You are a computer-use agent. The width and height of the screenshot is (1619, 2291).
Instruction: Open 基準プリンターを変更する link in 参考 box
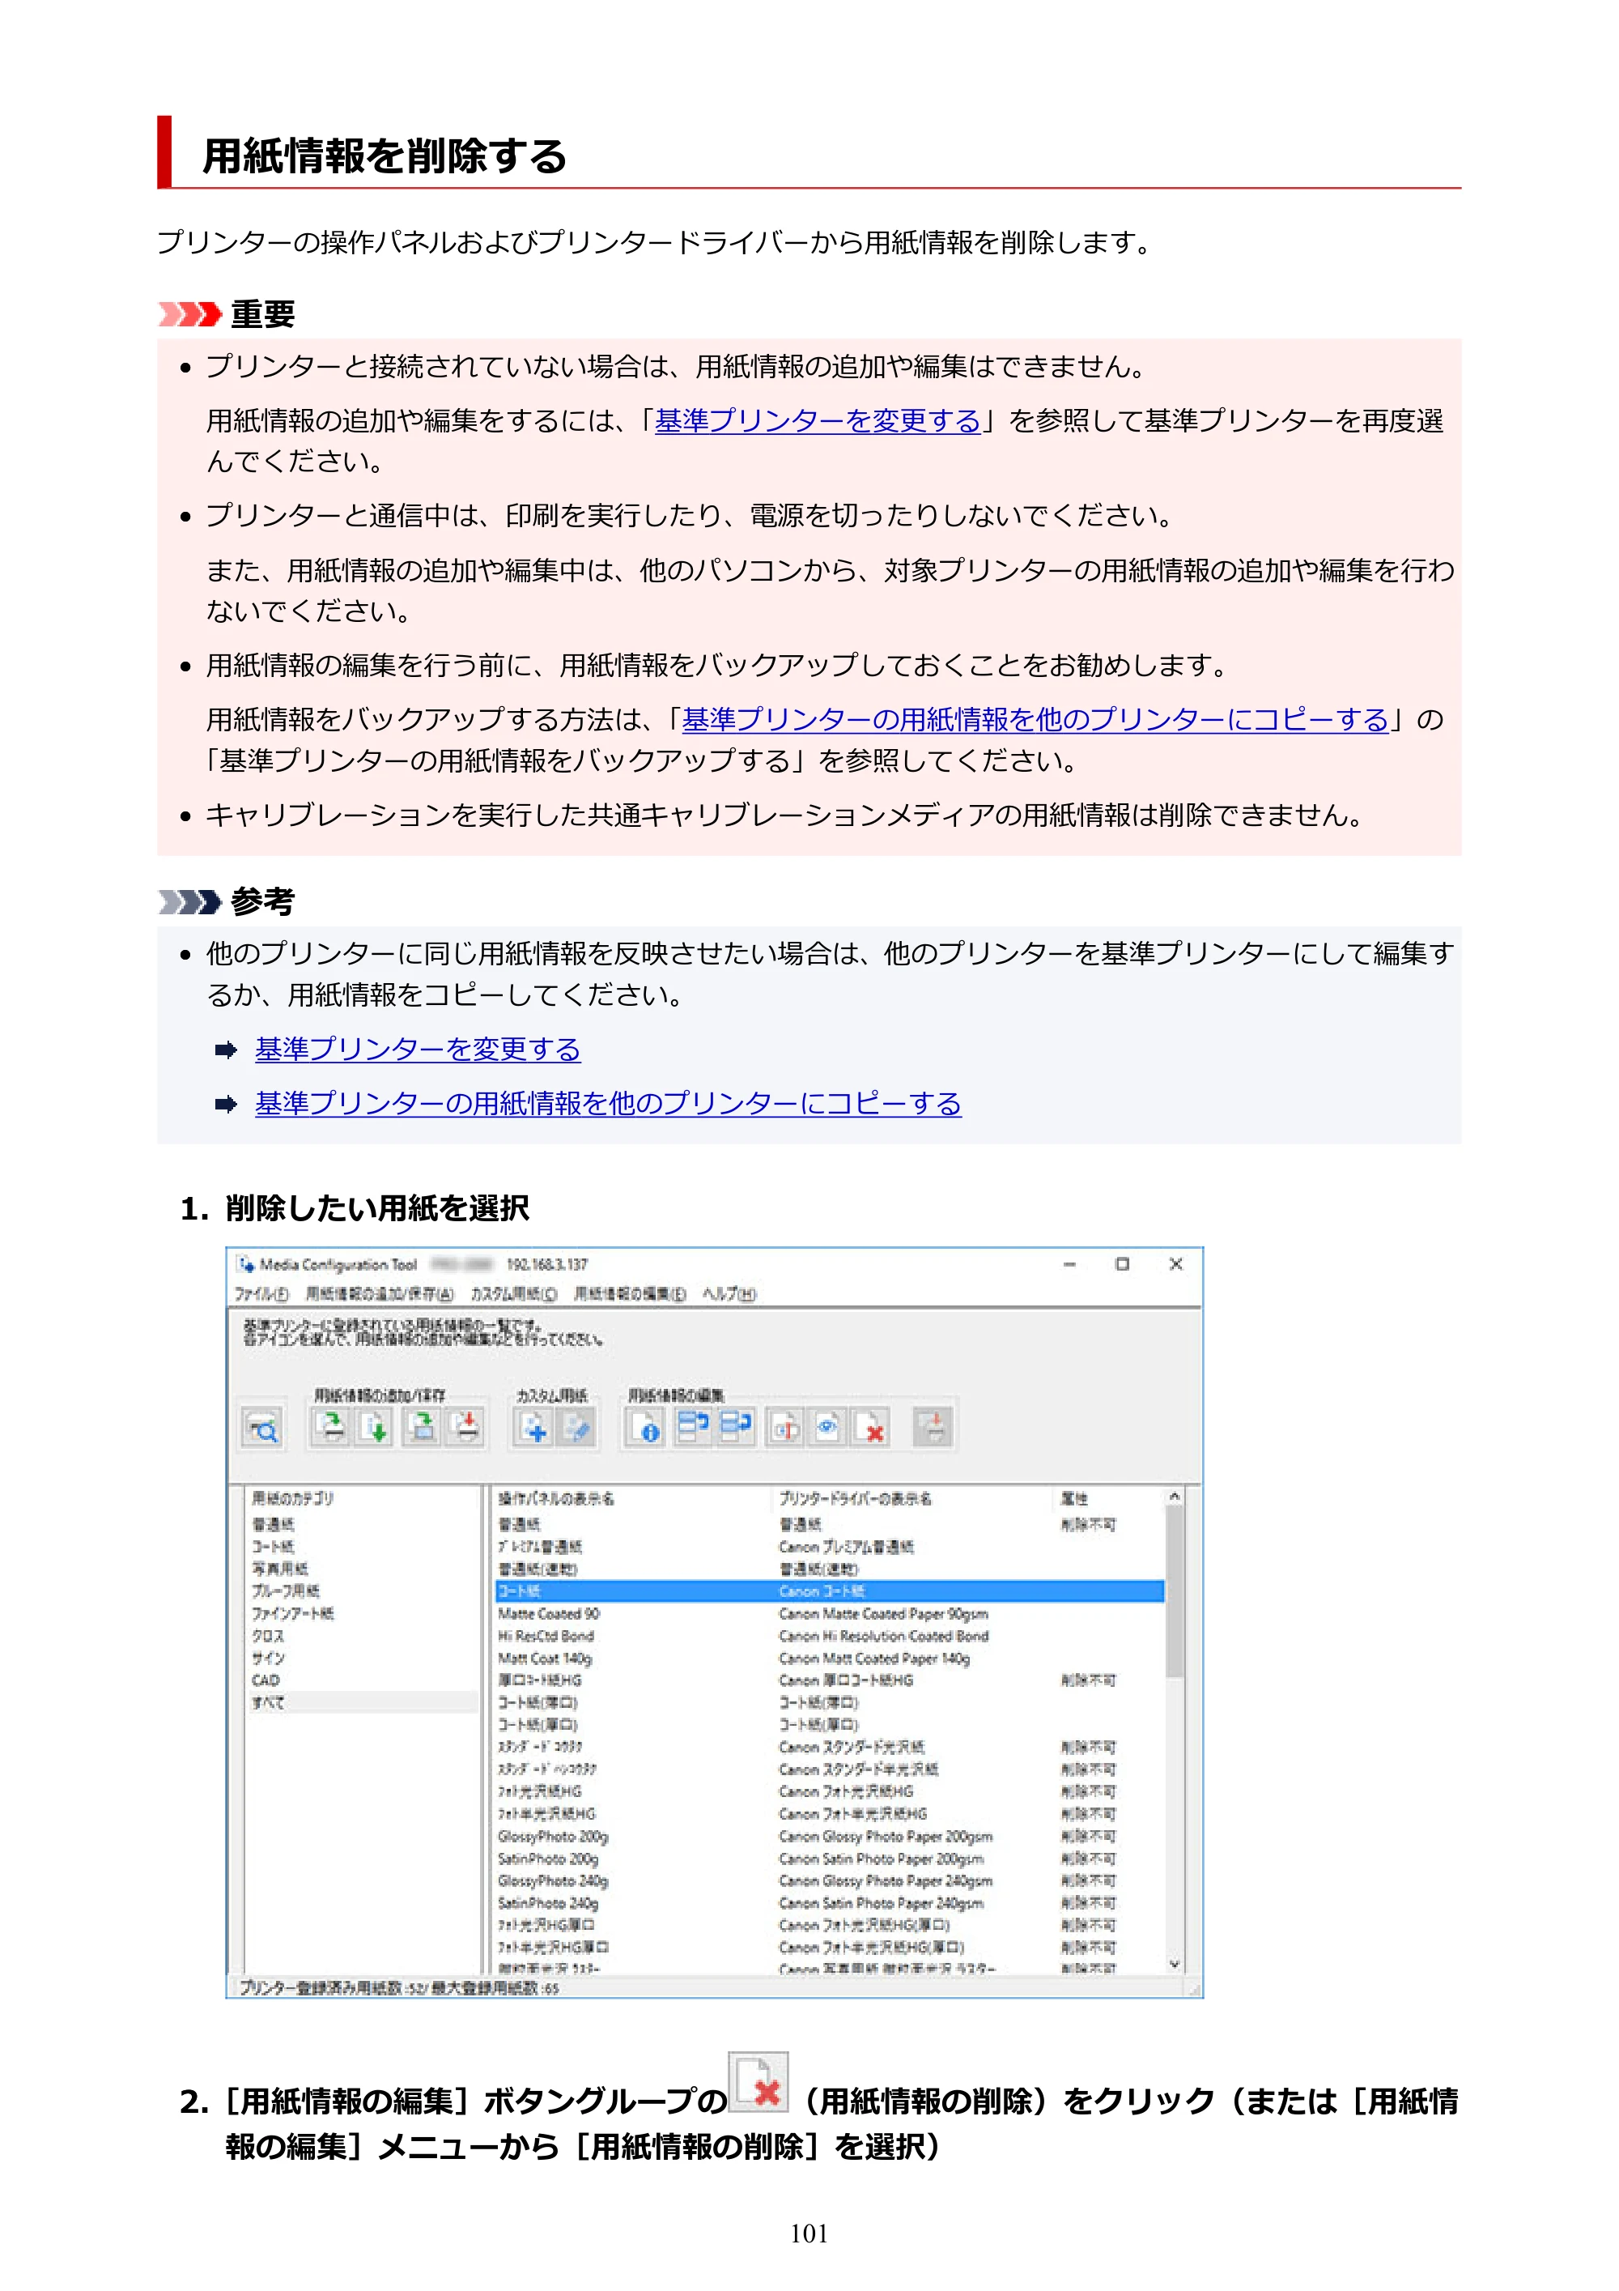(x=418, y=1049)
